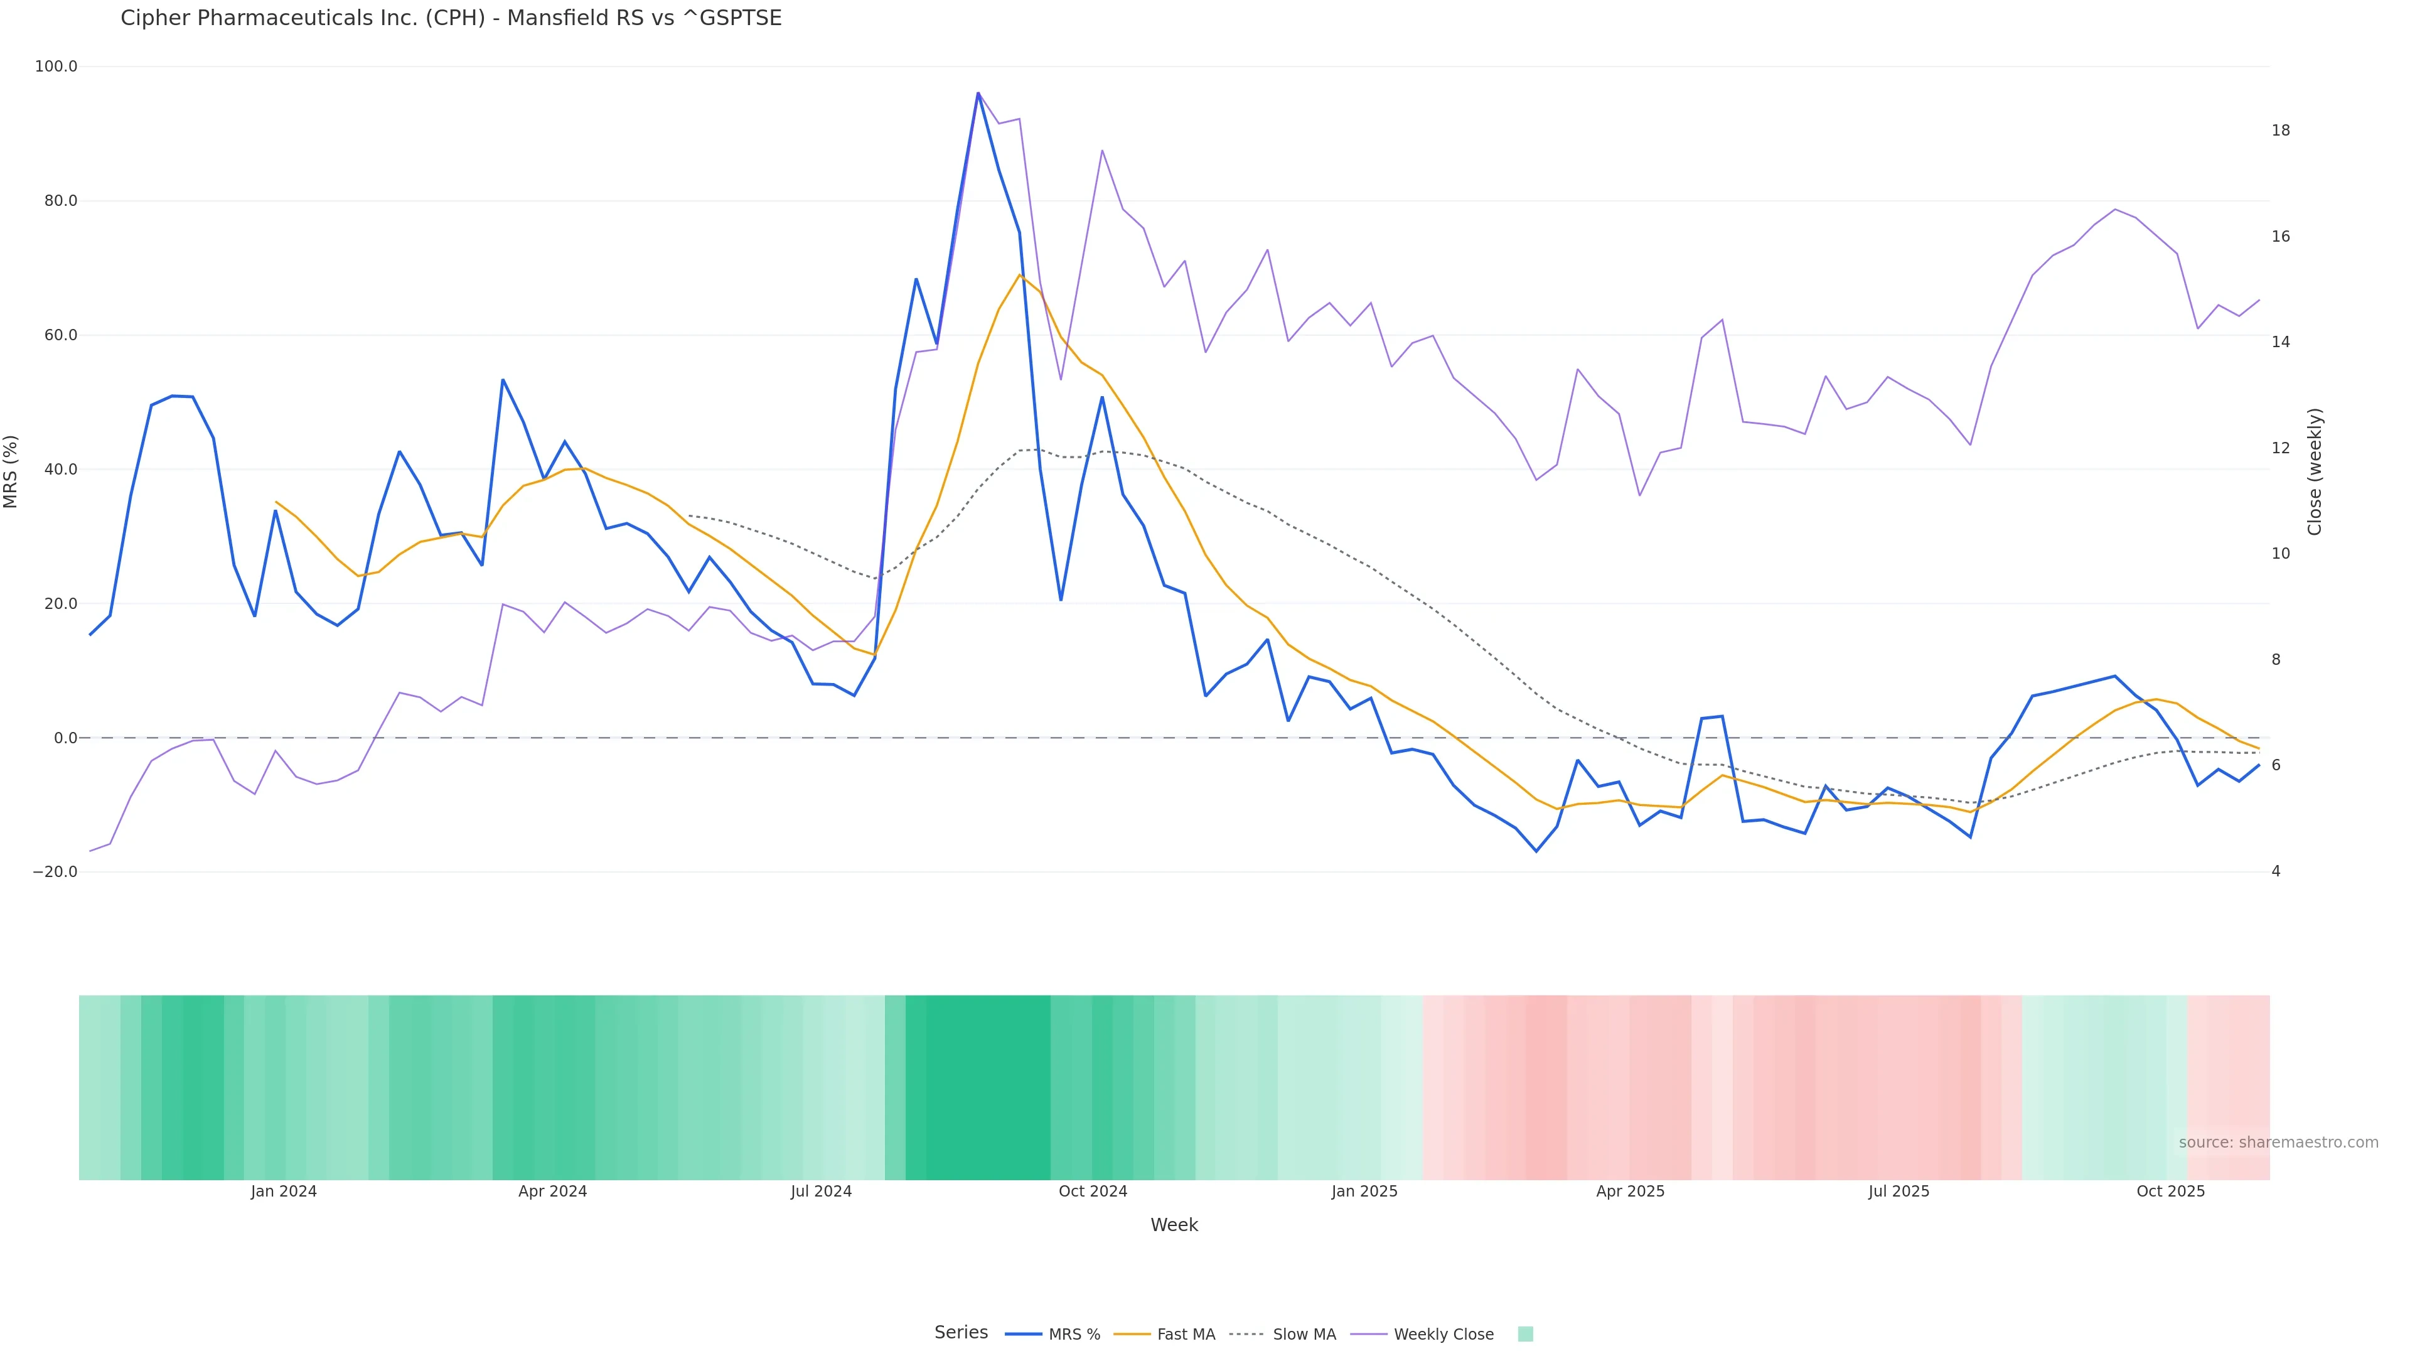Hide the Fast MA legend entry
This screenshot has width=2410, height=1356.
click(1186, 1335)
